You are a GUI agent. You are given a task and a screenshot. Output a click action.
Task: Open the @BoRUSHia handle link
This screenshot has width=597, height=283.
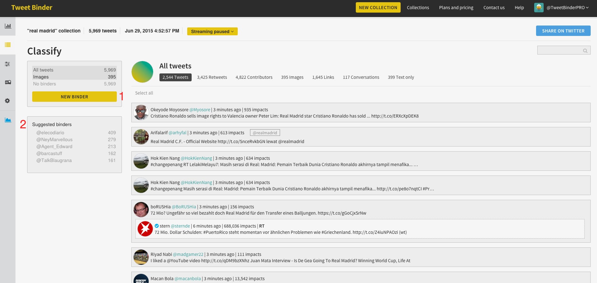click(184, 207)
